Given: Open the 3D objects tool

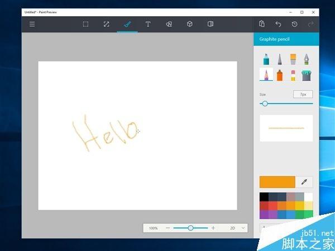Looking at the screenshot, I should (189, 24).
